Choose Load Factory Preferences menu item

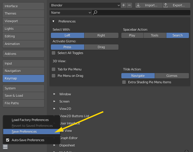tap(32, 120)
